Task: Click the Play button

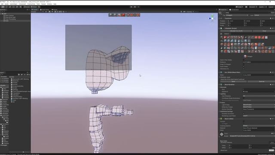Action: pyautogui.click(x=131, y=7)
